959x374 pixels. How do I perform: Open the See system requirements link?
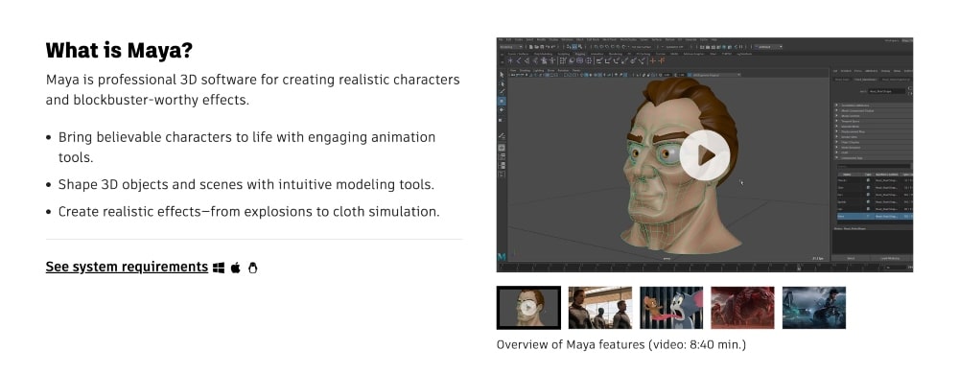coord(127,267)
